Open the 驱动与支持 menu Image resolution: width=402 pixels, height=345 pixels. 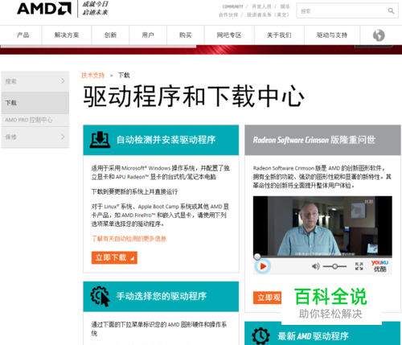(x=332, y=35)
